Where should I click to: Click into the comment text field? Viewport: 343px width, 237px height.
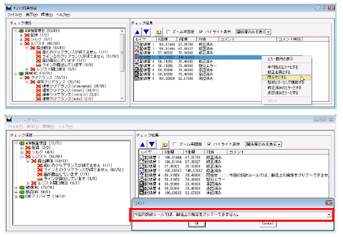pyautogui.click(x=230, y=215)
